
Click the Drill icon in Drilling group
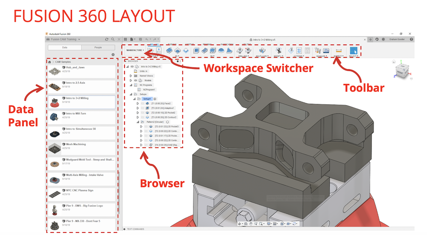(x=240, y=51)
